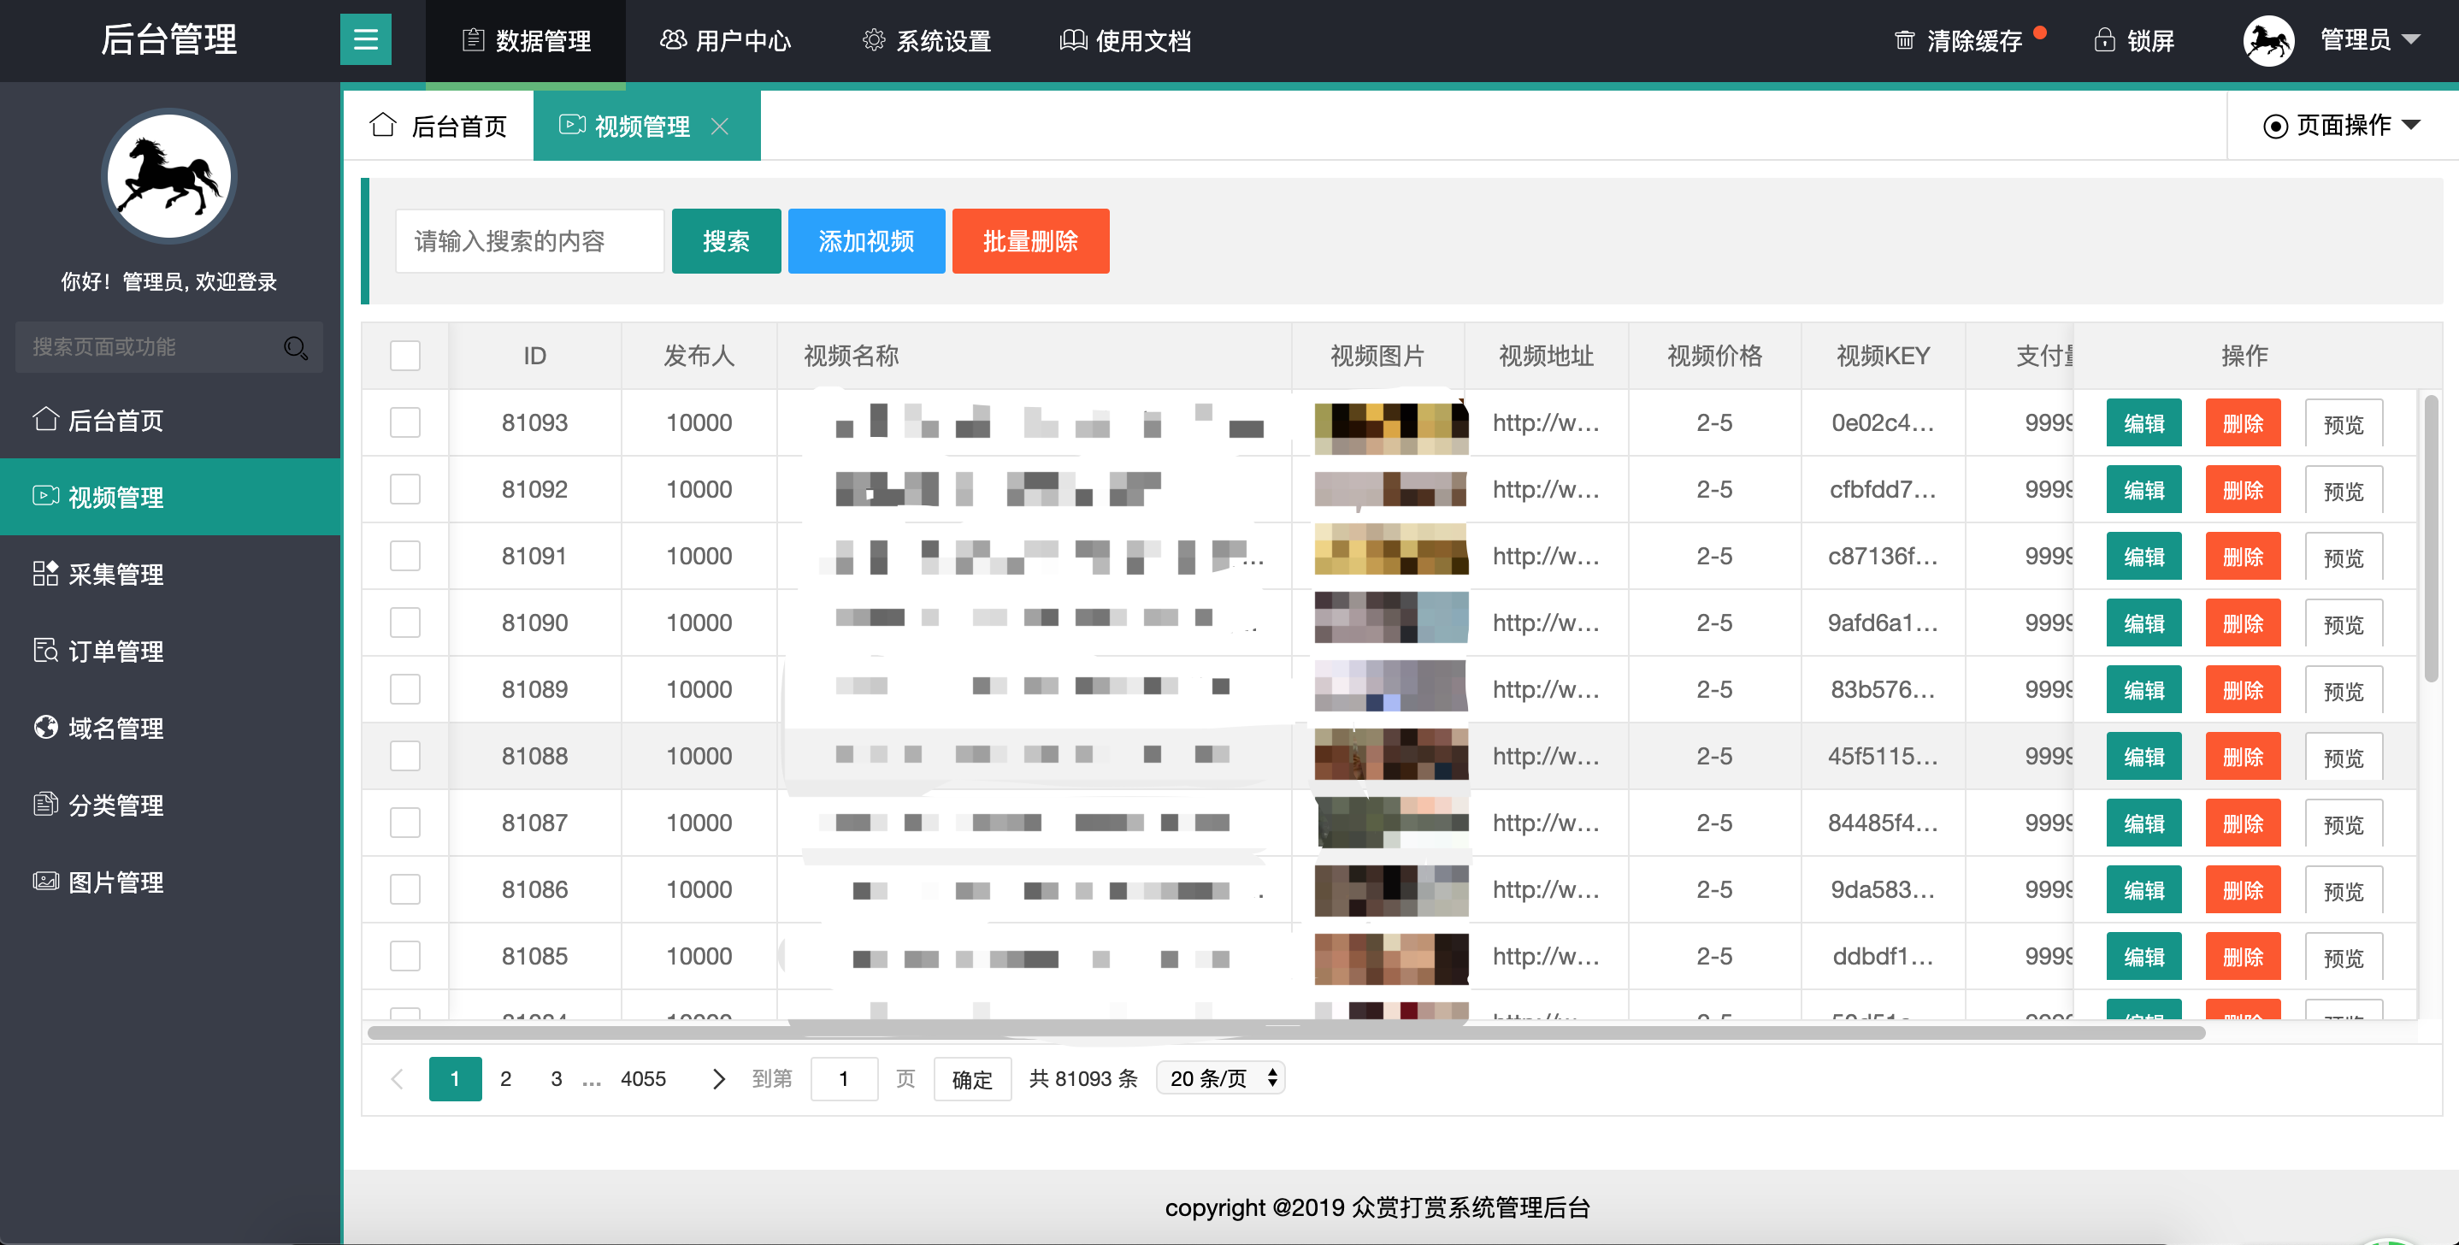Click the 0e02c4… video KEY cell
The image size is (2459, 1245).
(x=1883, y=423)
